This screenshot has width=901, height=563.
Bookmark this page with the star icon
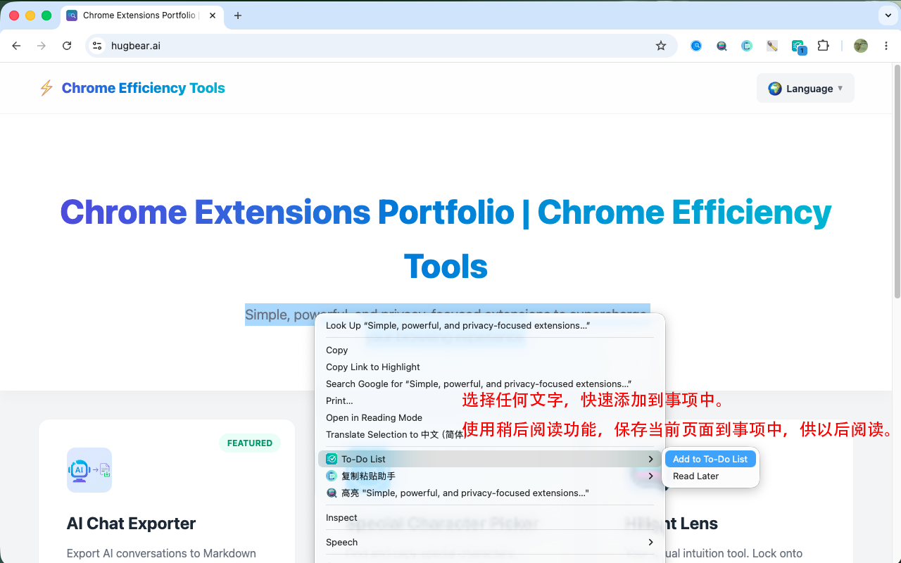pos(661,46)
